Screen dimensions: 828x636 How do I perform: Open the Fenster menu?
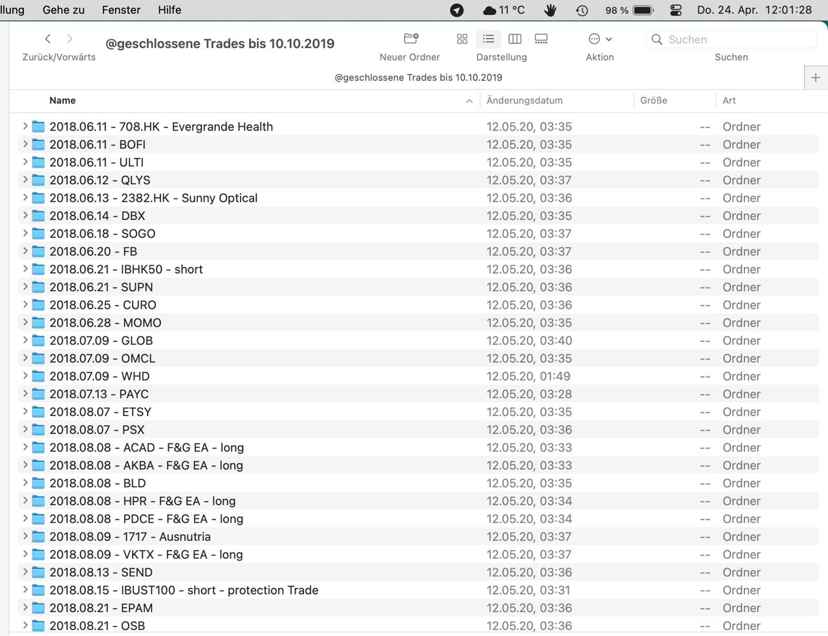121,10
